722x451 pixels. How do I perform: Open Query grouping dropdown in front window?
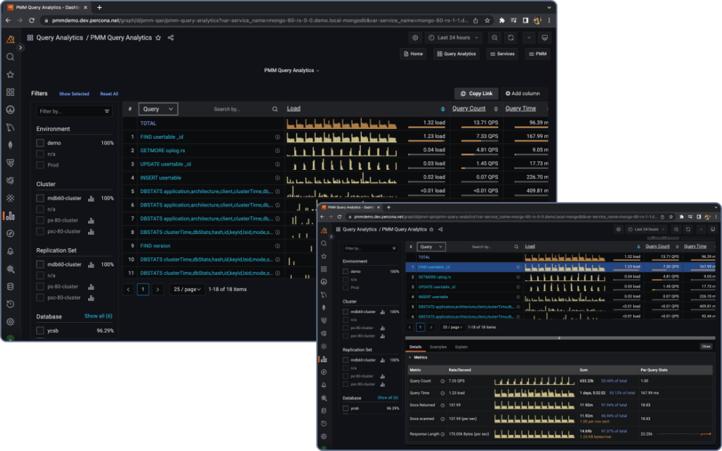coord(431,247)
